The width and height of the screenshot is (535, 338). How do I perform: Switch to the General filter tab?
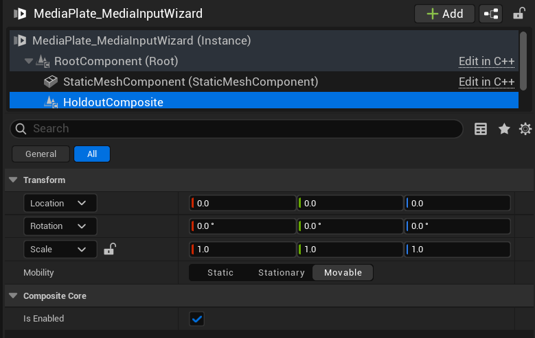pyautogui.click(x=41, y=154)
